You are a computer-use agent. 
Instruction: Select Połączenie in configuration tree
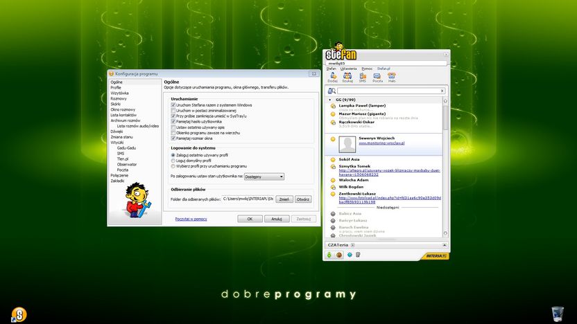tap(119, 176)
